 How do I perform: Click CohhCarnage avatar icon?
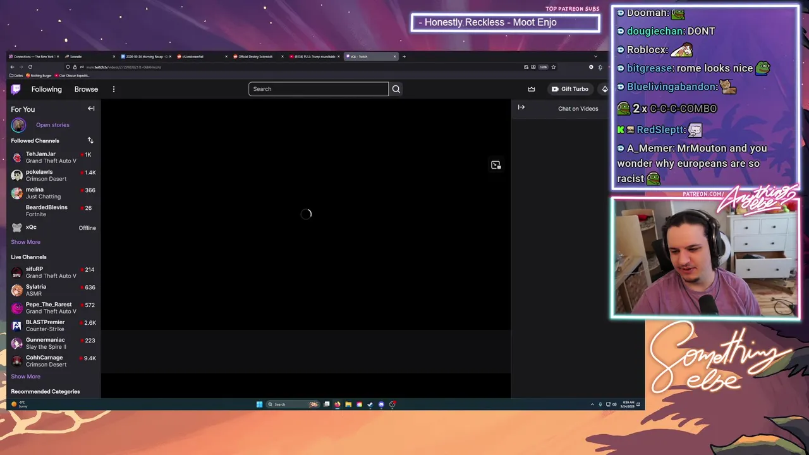[17, 361]
